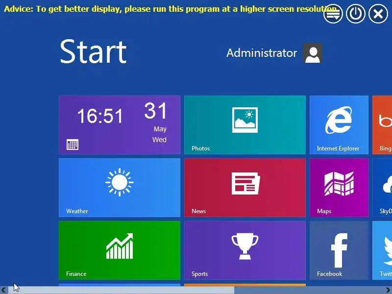
Task: Open the Sports trophy tile
Action: click(x=245, y=250)
